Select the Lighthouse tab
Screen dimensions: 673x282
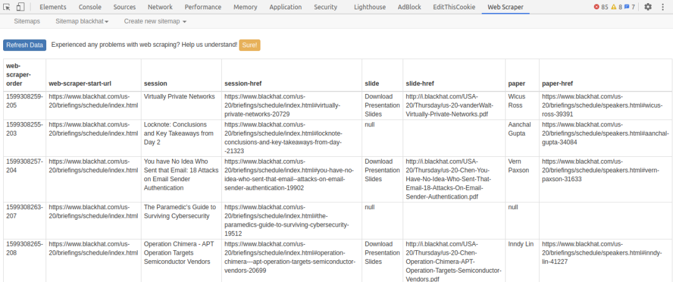point(370,7)
